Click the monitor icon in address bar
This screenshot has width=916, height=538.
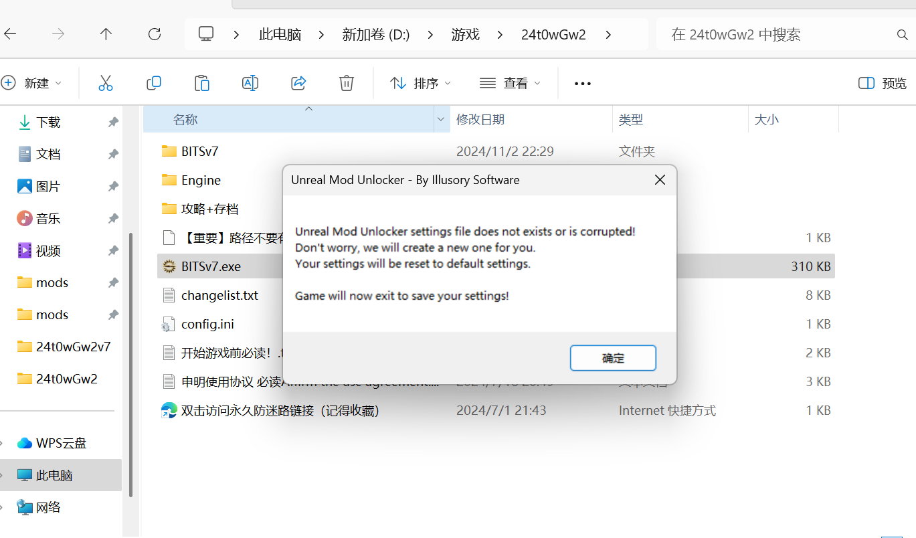206,34
